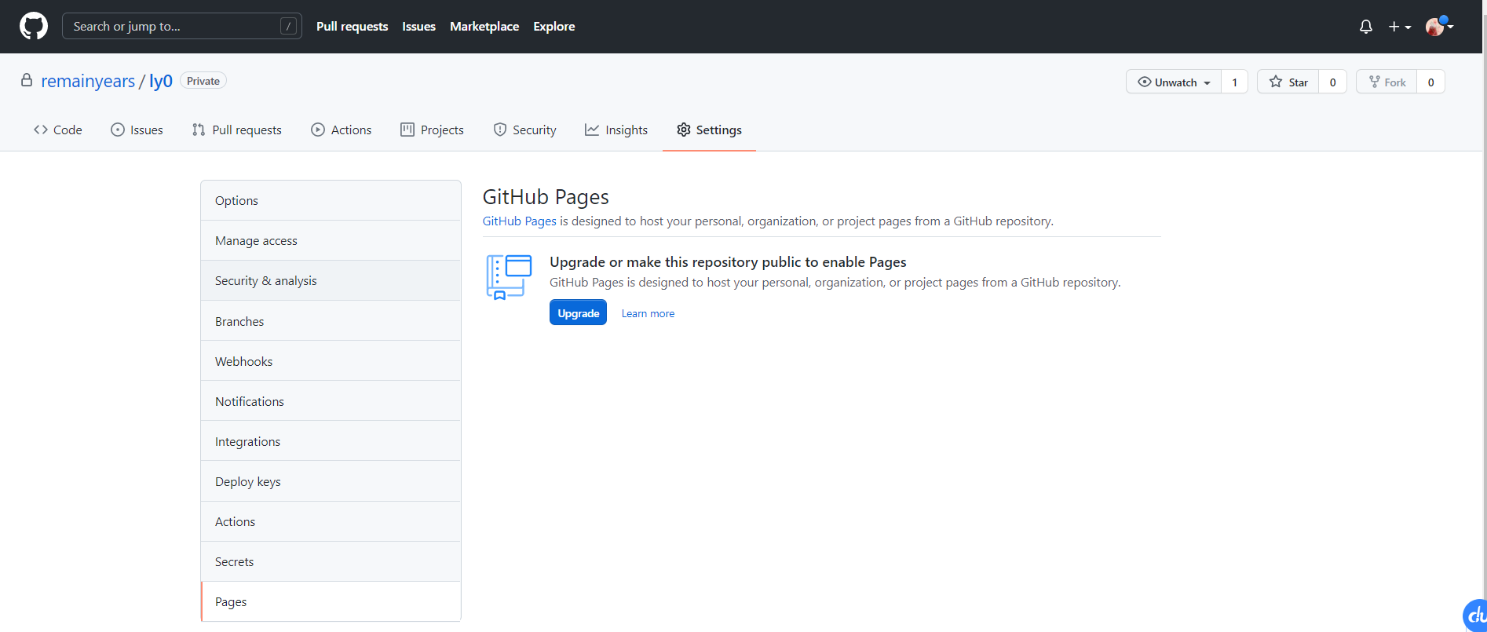Open Actions in settings sidebar
The image size is (1487, 632).
pyautogui.click(x=331, y=521)
